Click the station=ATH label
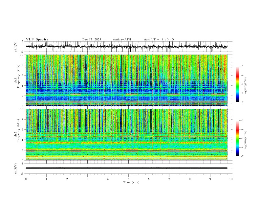 coord(122,39)
